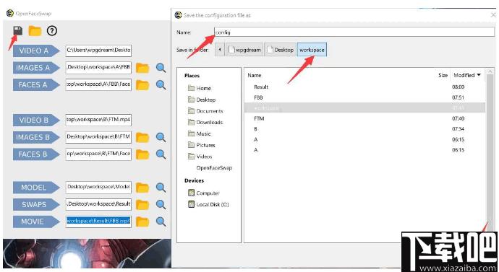The width and height of the screenshot is (499, 272).
Task: Click the Name input field containing config
Action: tap(354, 32)
